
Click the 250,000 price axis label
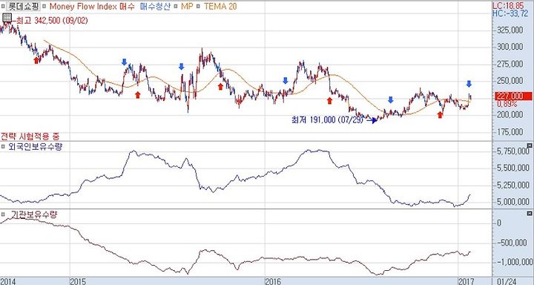point(510,81)
